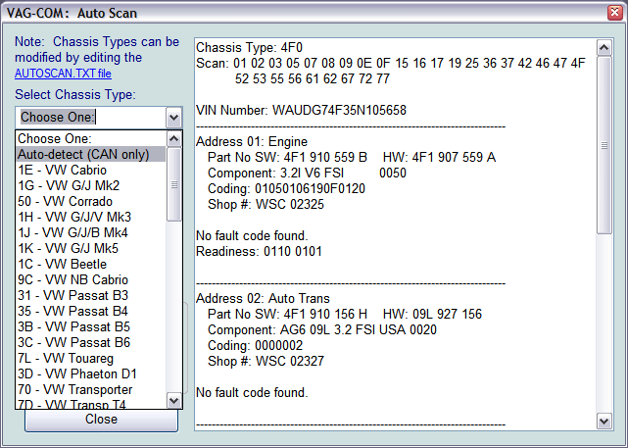Click the VIN Number line in results
The height and width of the screenshot is (448, 628).
tap(301, 110)
